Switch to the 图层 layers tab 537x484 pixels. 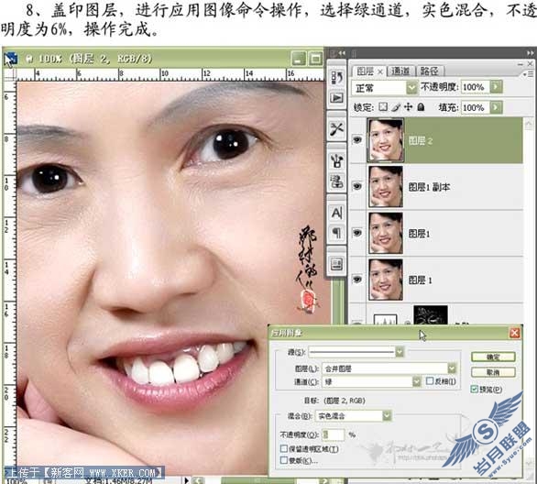[x=365, y=71]
